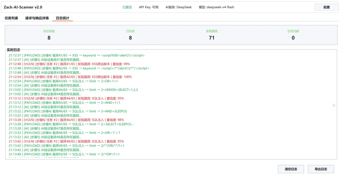Viewport: 339px width, 176px height.
Task: Click the 总任务数 label
Action: (49, 31)
